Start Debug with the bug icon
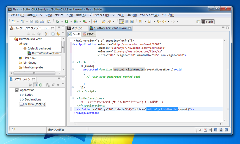The image size is (240, 144). tap(58, 22)
